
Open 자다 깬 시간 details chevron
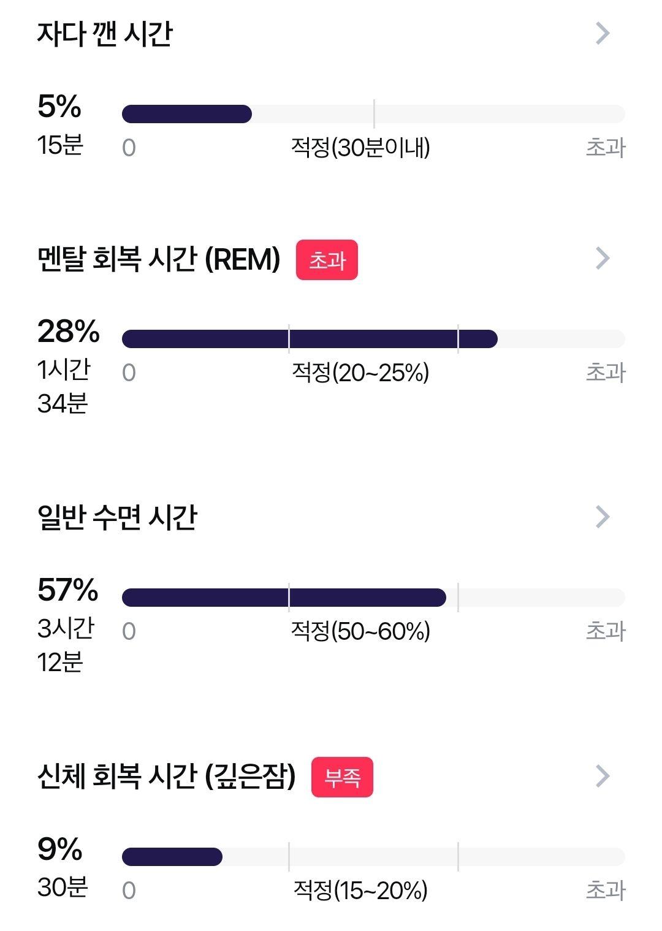coord(603,34)
